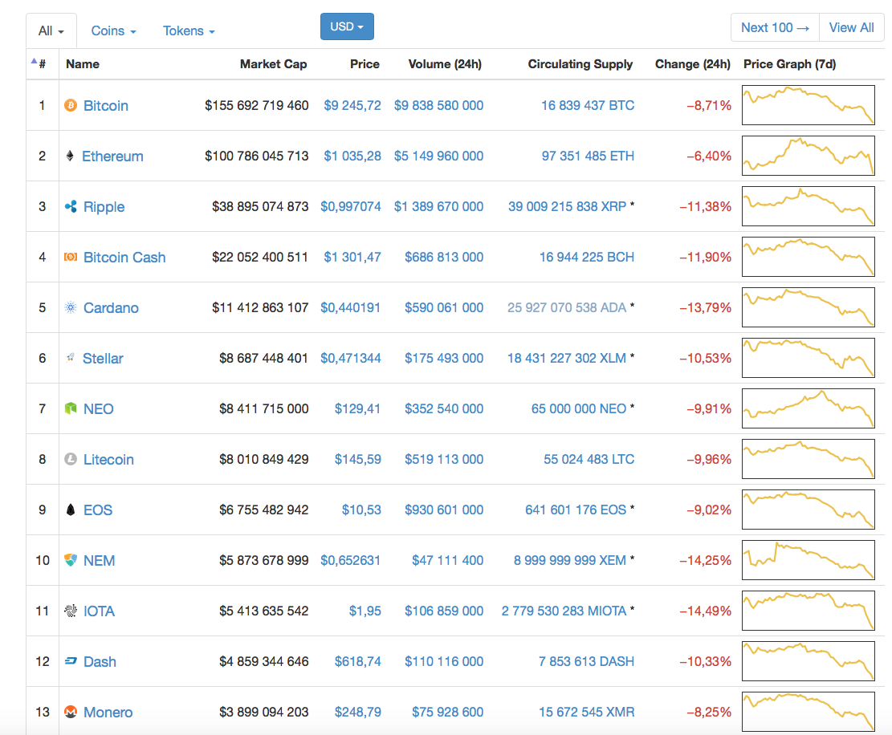The image size is (892, 735).
Task: Click NEM change value −14,25%
Action: coord(706,561)
